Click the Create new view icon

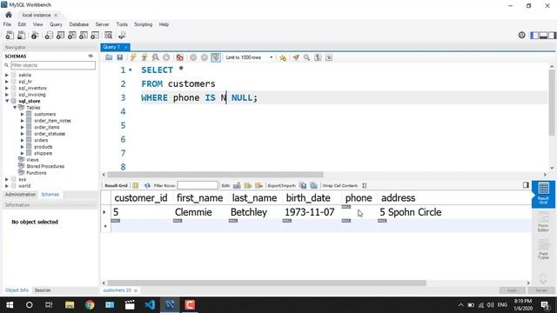click(71, 35)
